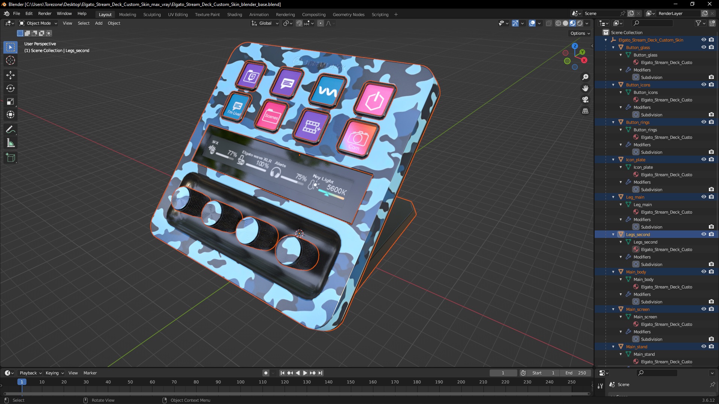This screenshot has height=404, width=719.
Task: Collapse the Elgato_Stream_Deck_Custom_Skin collection
Action: click(606, 40)
